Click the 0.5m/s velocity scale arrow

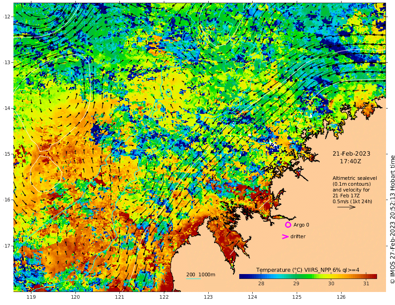pos(347,207)
